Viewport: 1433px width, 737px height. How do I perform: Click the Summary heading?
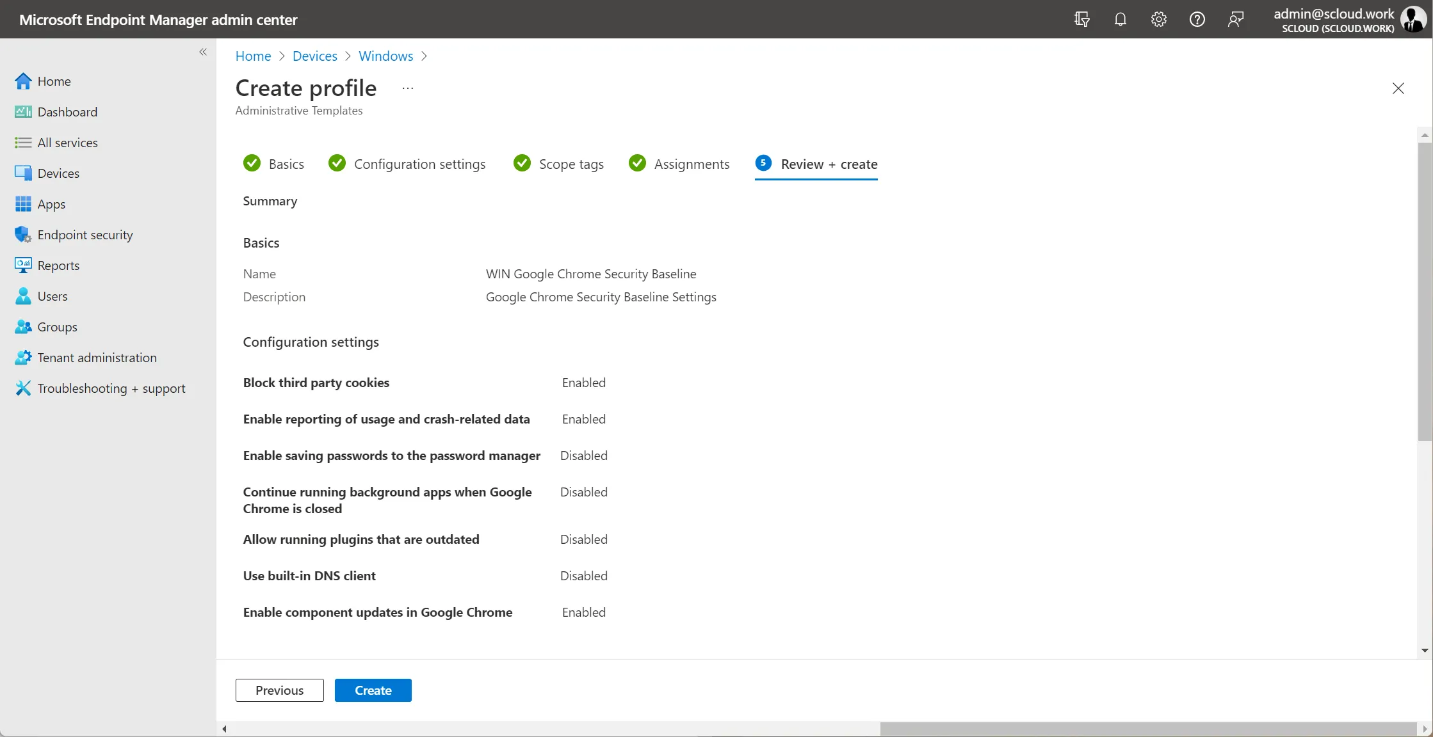[270, 201]
